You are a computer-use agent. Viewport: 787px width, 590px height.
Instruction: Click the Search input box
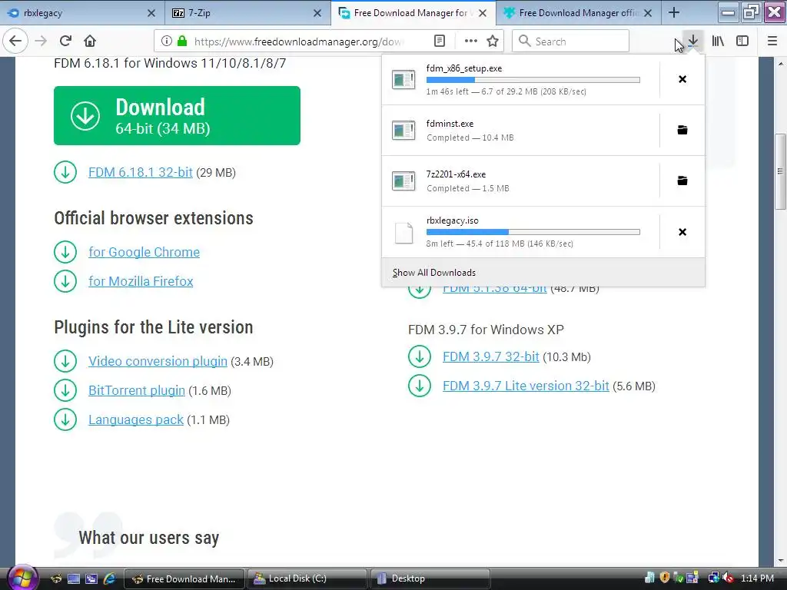pos(571,41)
